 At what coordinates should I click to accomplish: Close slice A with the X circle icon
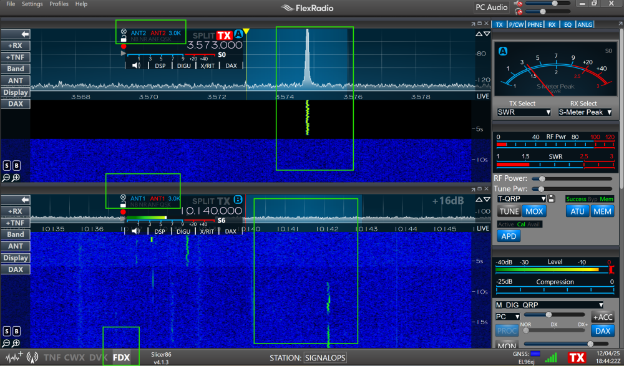124,32
